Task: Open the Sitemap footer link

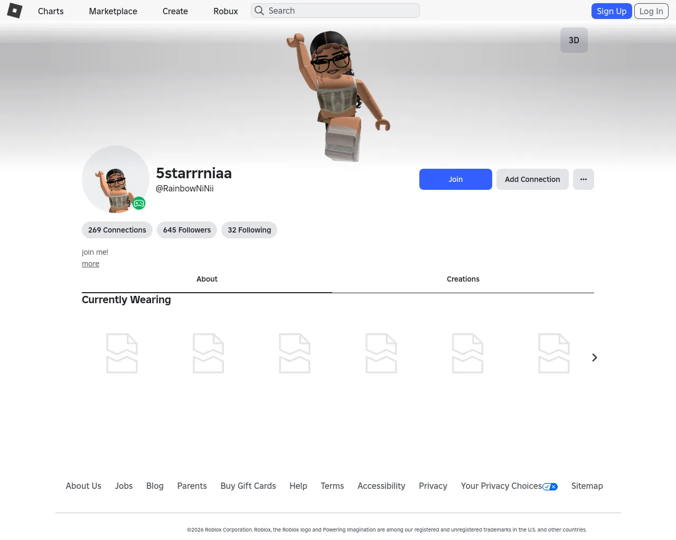Action: tap(587, 486)
